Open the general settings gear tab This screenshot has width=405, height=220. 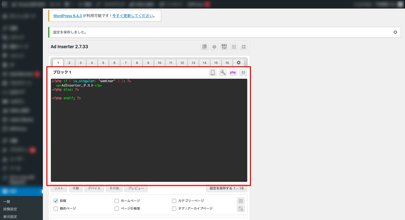[x=238, y=63]
